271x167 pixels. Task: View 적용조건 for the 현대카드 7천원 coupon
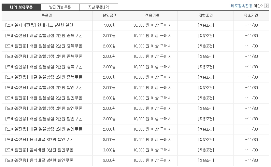coord(206,25)
